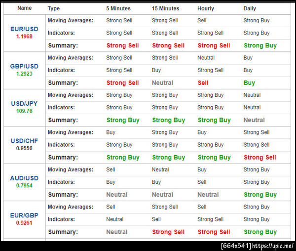Open the GBP/USD currency pair link
The image size is (296, 251).
click(24, 66)
